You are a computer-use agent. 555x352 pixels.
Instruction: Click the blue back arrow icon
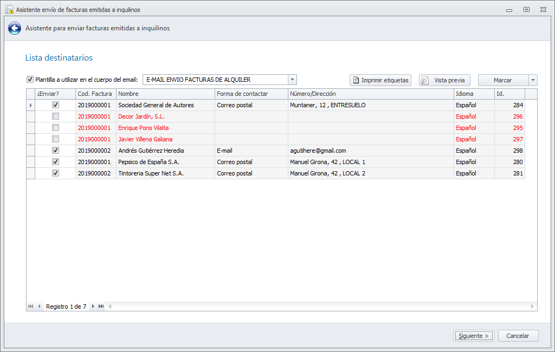coord(15,28)
